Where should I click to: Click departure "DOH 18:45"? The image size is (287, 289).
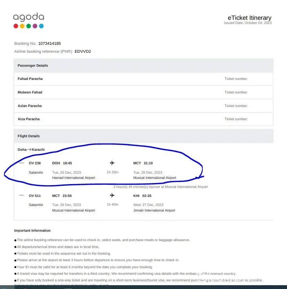[62, 163]
